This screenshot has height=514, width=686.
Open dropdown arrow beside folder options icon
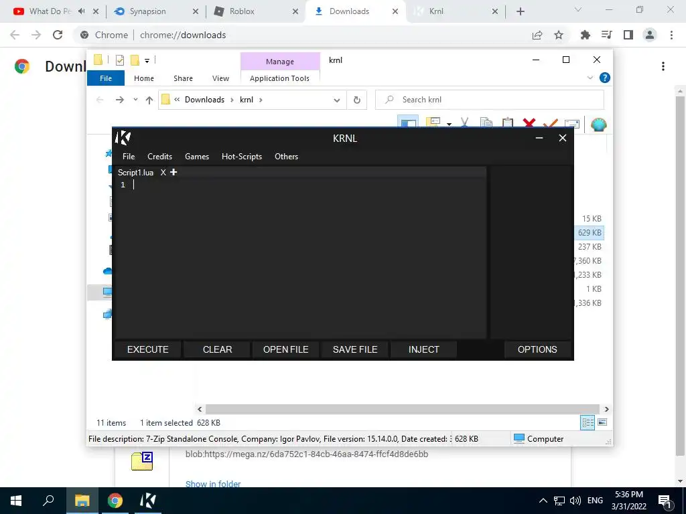449,124
